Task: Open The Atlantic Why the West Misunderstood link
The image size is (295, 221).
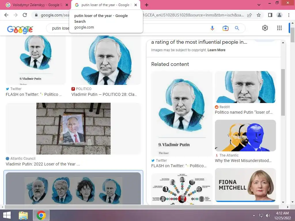Action: pyautogui.click(x=243, y=161)
